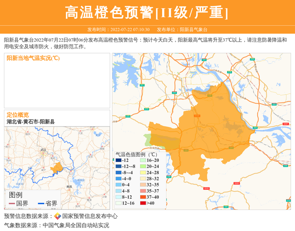The image size is (295, 231).
Task: Click the 高温橙色预警 title banner
Action: [x=147, y=12]
